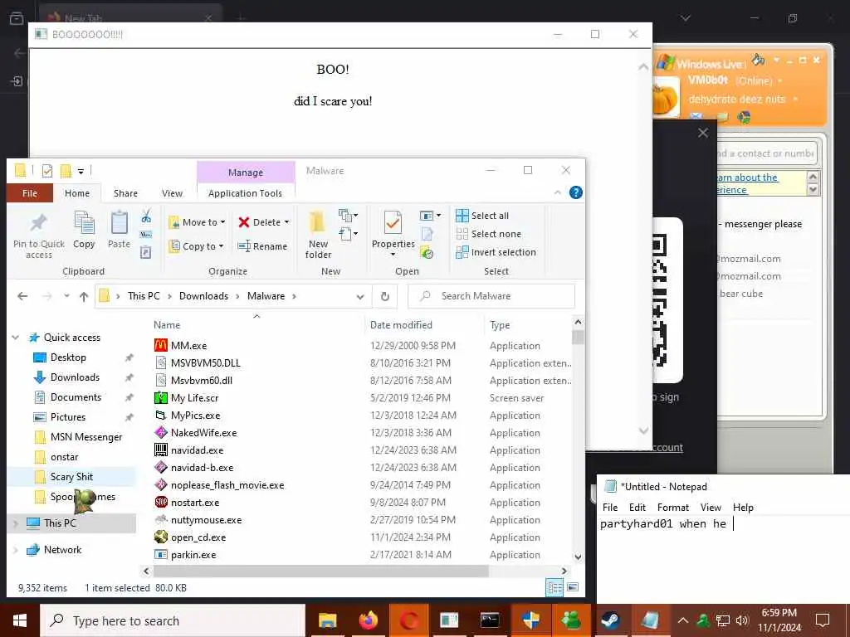Open Windows Live Messenger taskbar icon
The width and height of the screenshot is (850, 637).
pyautogui.click(x=571, y=620)
